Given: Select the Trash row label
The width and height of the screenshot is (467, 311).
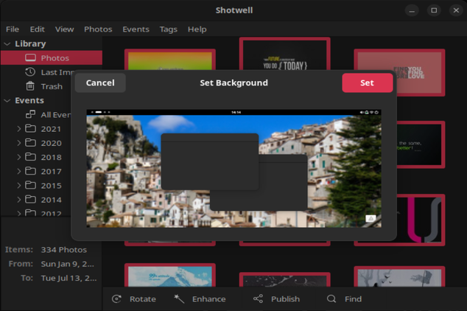Looking at the screenshot, I should tap(52, 86).
